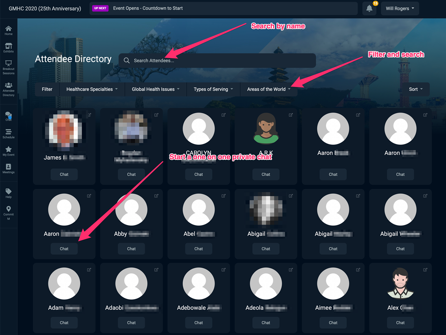Open the Will Rogers user menu
Screen dimensions: 446x335
[400, 8]
